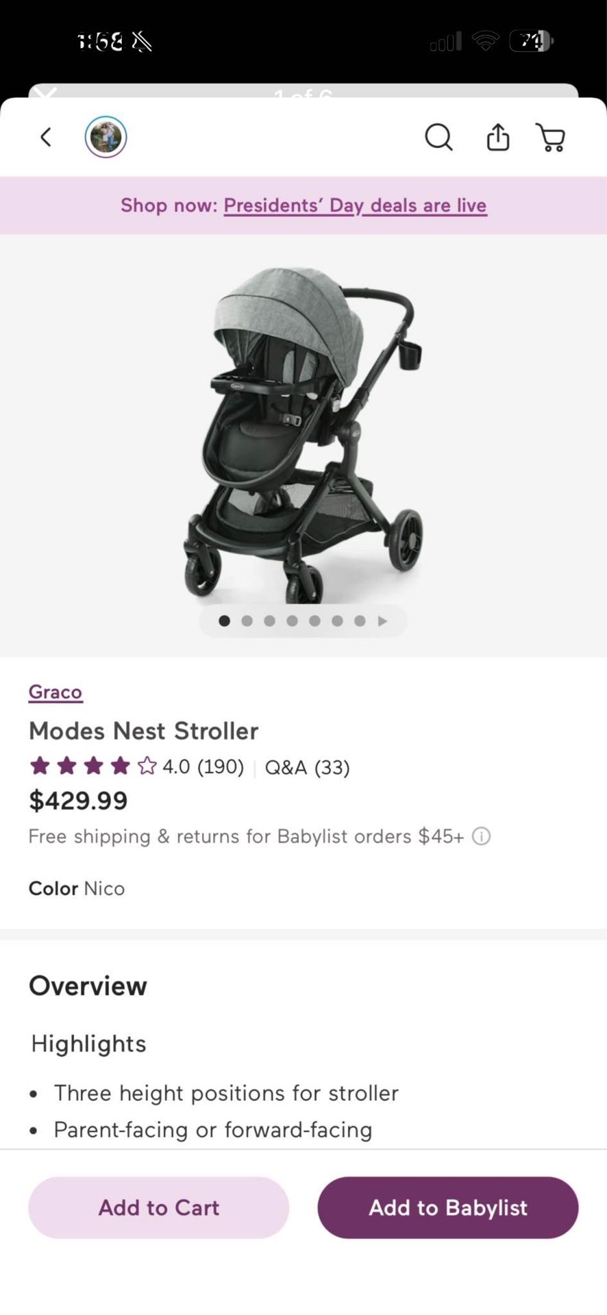This screenshot has height=1315, width=607.
Task: Expand the Overview section
Action: (x=88, y=986)
